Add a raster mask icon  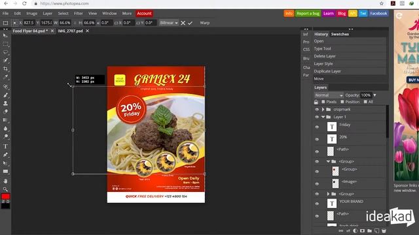point(362,230)
